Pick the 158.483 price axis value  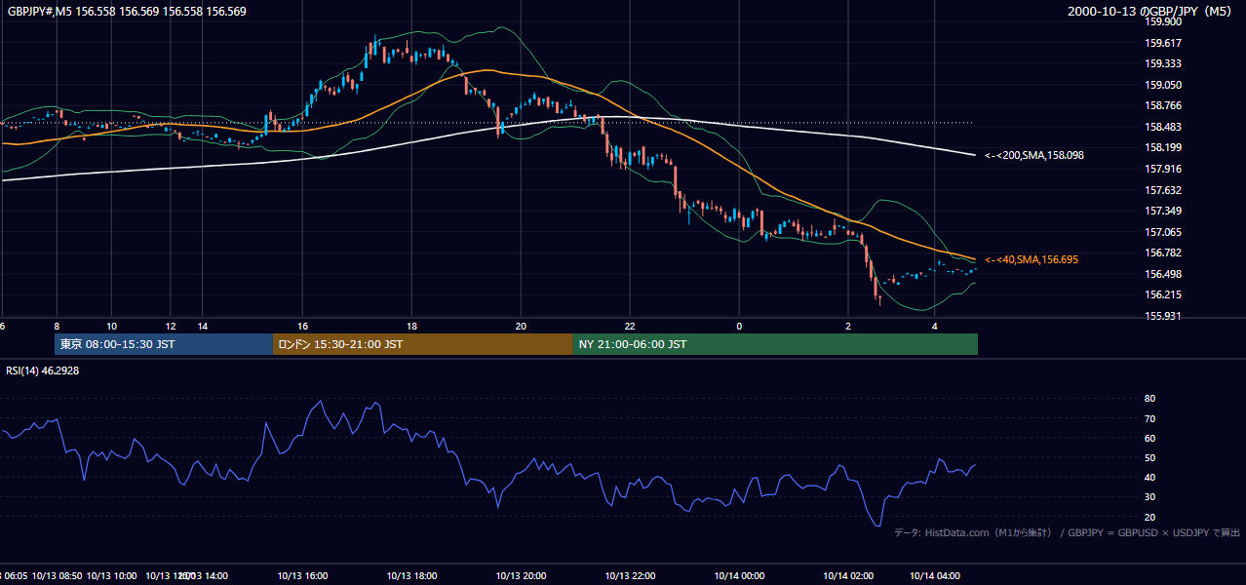pos(1162,128)
